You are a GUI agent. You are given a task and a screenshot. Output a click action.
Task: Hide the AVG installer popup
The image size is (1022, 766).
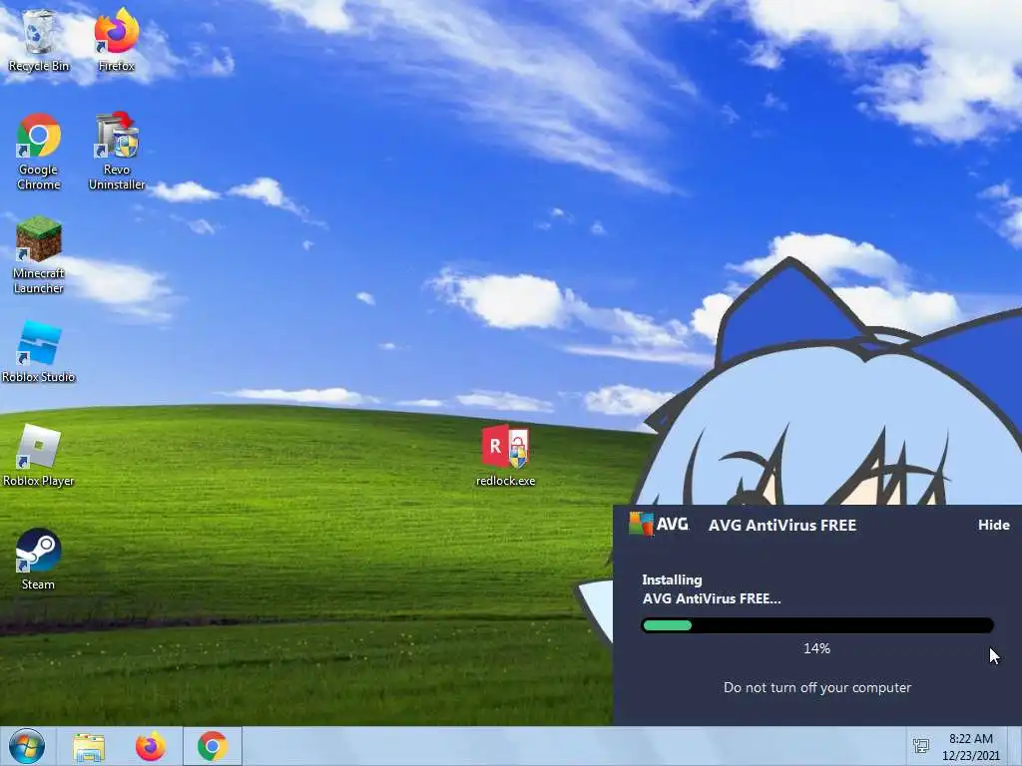pyautogui.click(x=994, y=525)
